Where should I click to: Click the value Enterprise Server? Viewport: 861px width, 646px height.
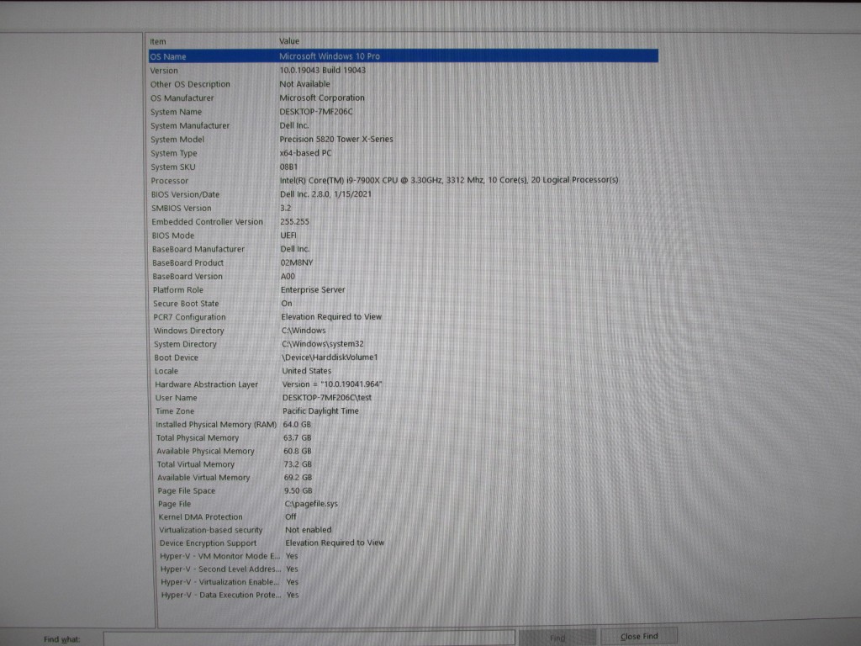pos(313,289)
